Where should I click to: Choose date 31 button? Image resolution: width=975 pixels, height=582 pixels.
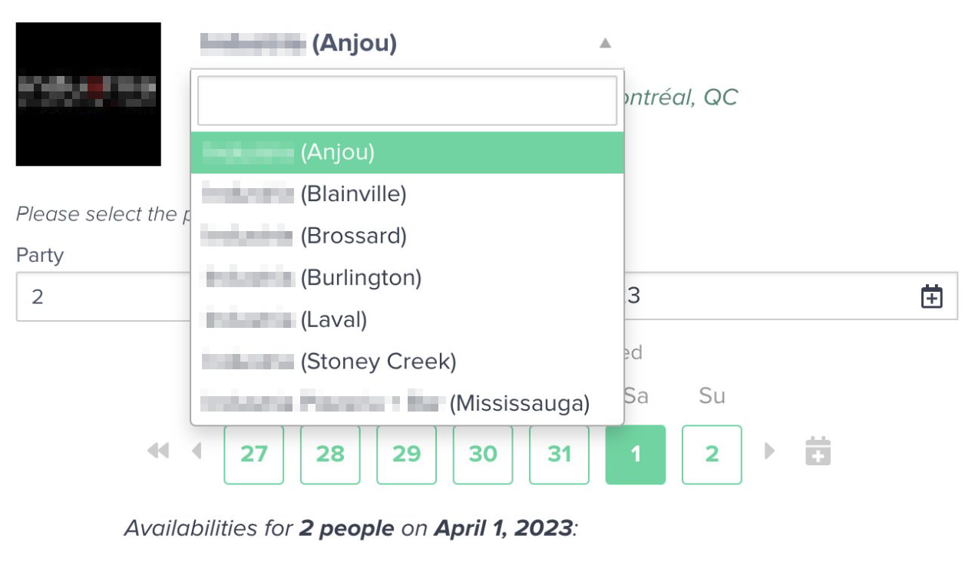(x=559, y=455)
